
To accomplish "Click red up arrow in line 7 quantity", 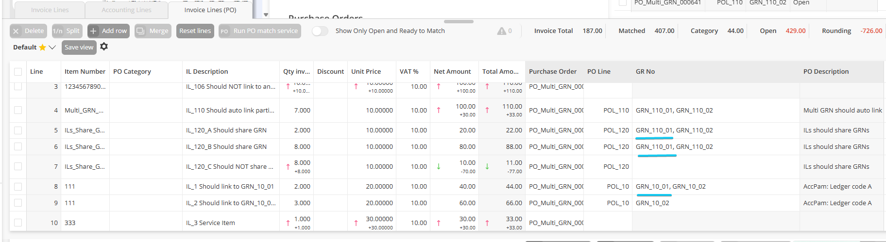I will (x=288, y=167).
